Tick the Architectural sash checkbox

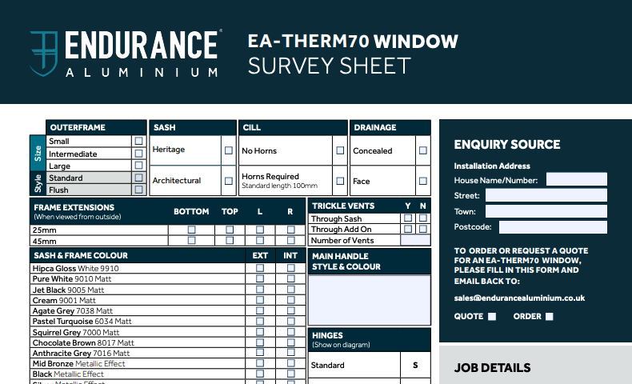tap(229, 181)
